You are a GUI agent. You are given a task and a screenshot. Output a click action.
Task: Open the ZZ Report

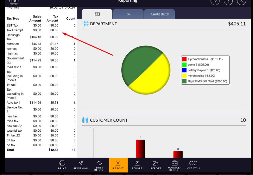(155, 165)
